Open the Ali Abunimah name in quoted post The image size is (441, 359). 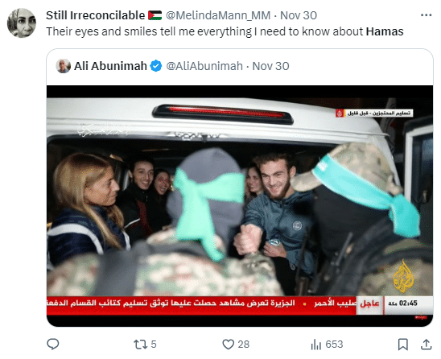(x=110, y=66)
